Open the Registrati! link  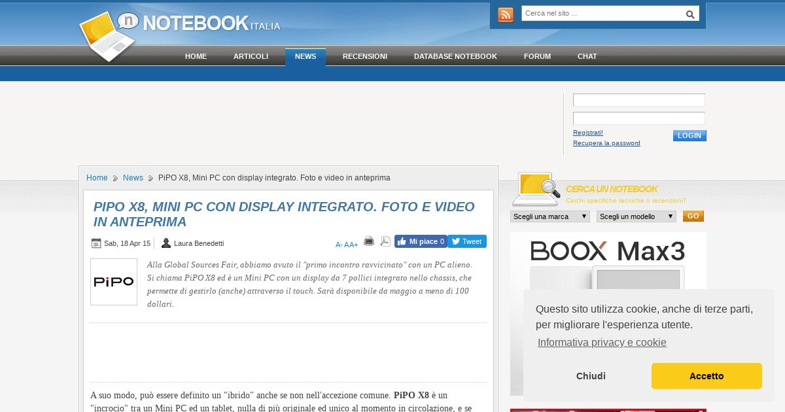(588, 133)
